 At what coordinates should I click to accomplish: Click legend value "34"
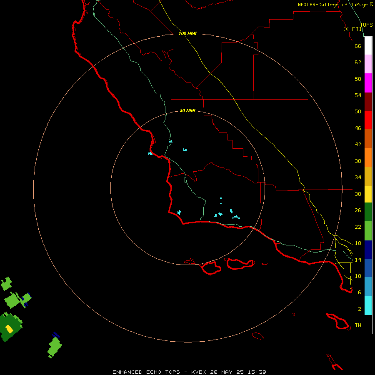tap(358, 177)
